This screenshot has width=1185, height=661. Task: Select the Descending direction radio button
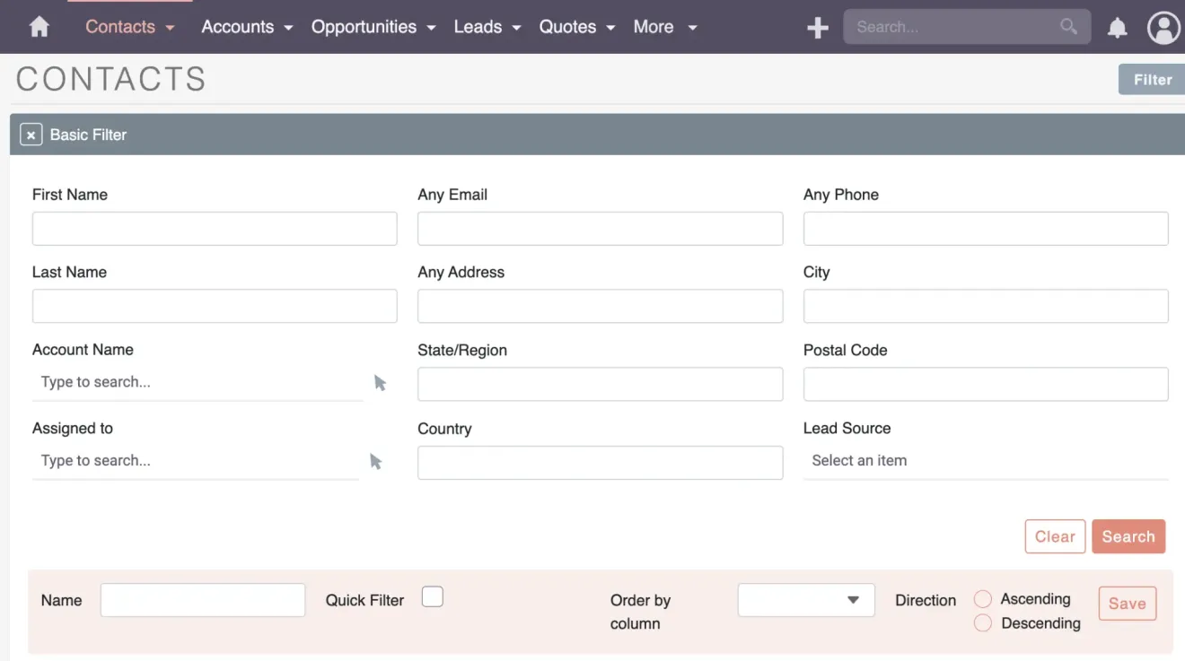point(982,622)
